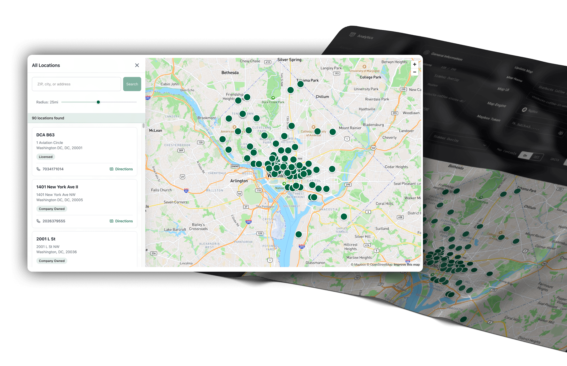Adjust the 25mi radius slider handle

(x=98, y=102)
